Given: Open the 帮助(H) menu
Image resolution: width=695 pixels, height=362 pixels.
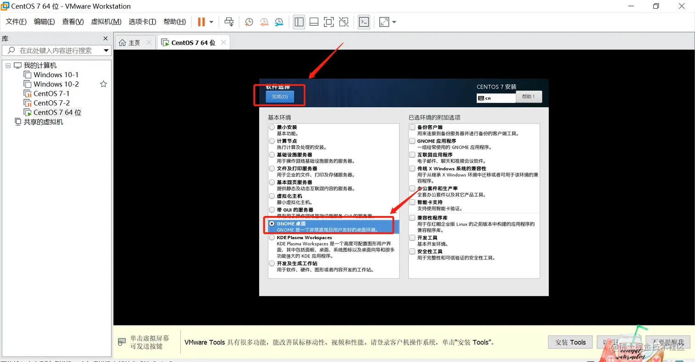Looking at the screenshot, I should [175, 22].
